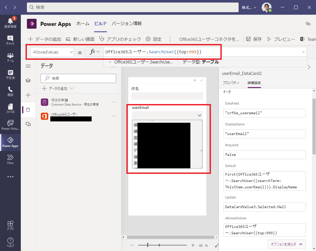316x251 pixels.
Task: Zoom in with the plus button
Action: 193,245
